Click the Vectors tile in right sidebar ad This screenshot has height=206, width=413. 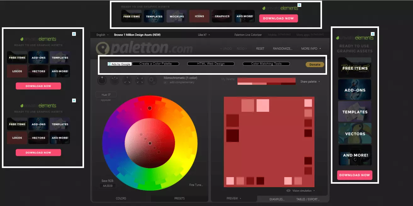(355, 133)
